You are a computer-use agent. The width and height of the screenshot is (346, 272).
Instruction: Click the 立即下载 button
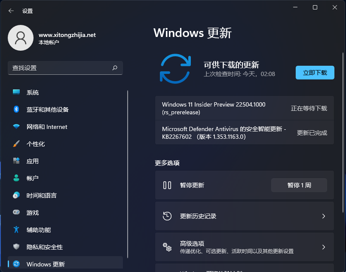click(x=315, y=73)
